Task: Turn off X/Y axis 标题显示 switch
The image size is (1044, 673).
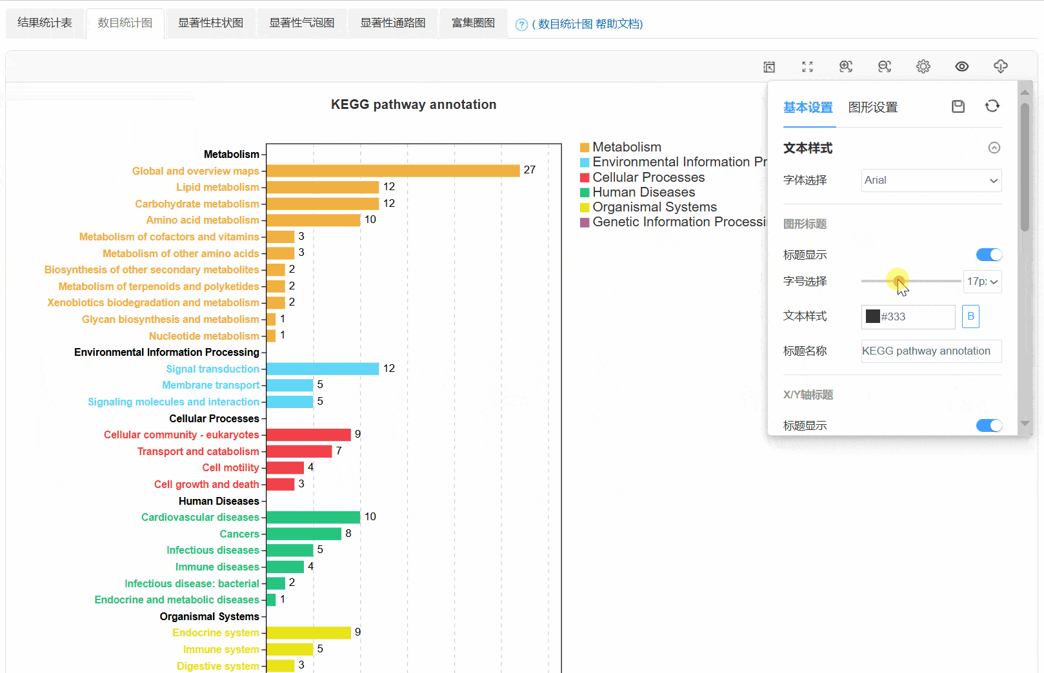Action: point(989,425)
